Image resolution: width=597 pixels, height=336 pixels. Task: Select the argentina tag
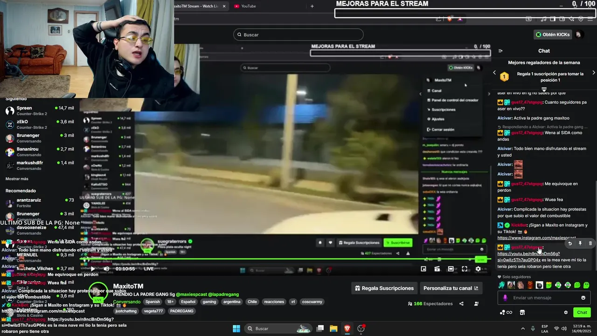point(232,301)
